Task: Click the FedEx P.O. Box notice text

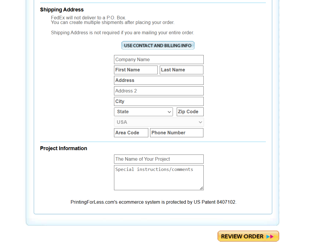Action: pyautogui.click(x=89, y=18)
